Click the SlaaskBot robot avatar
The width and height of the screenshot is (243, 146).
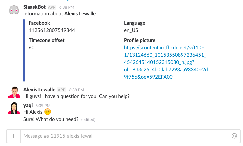click(14, 10)
